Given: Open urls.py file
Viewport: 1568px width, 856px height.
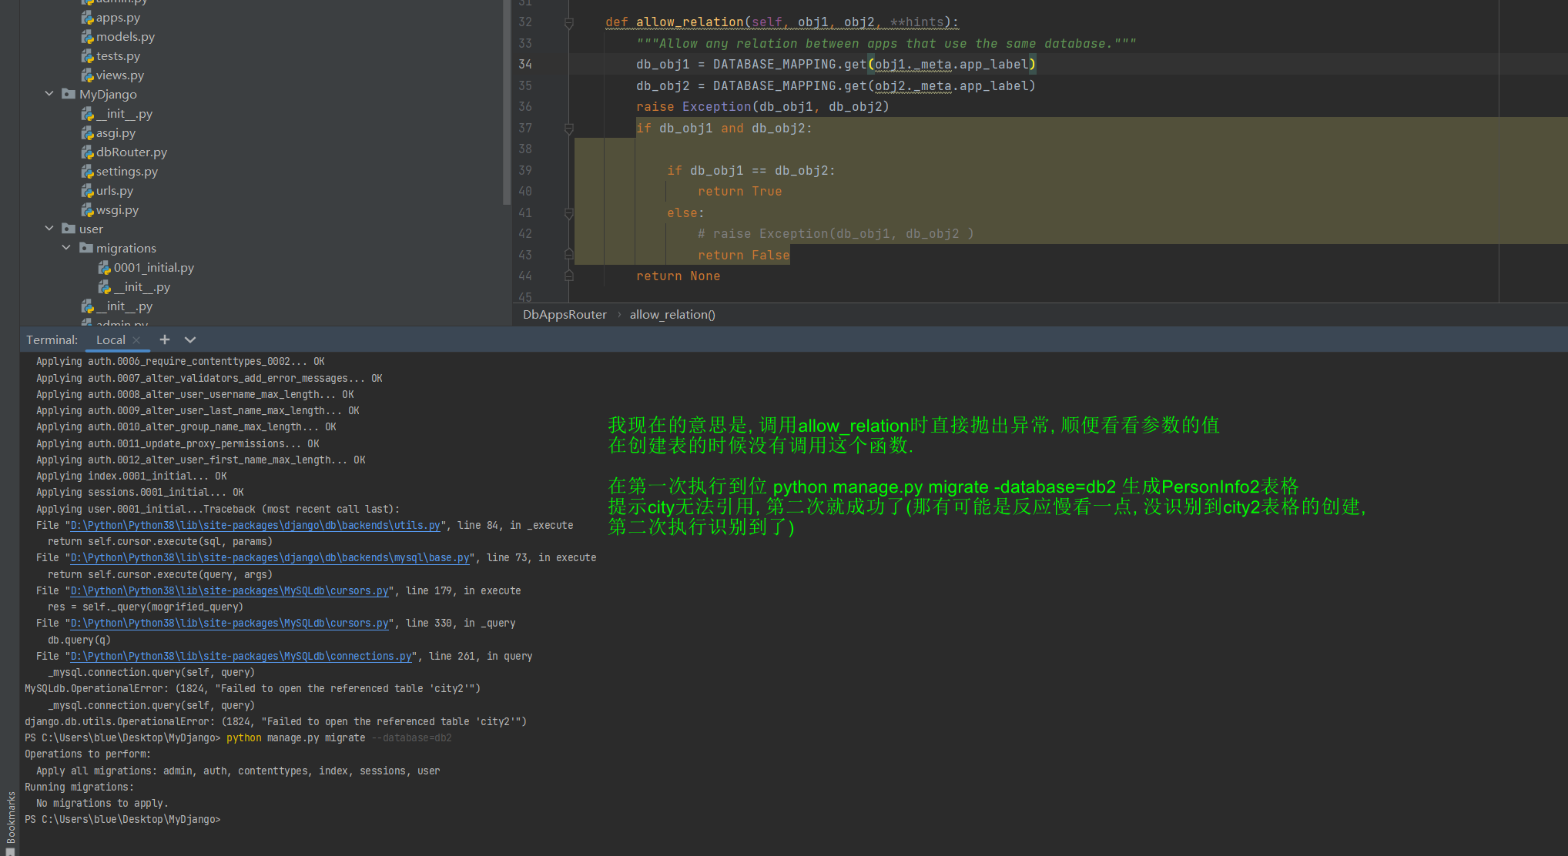Looking at the screenshot, I should point(114,191).
